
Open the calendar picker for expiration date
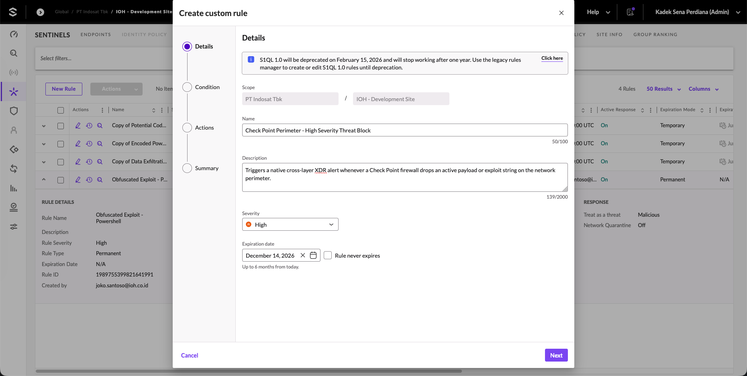tap(313, 256)
